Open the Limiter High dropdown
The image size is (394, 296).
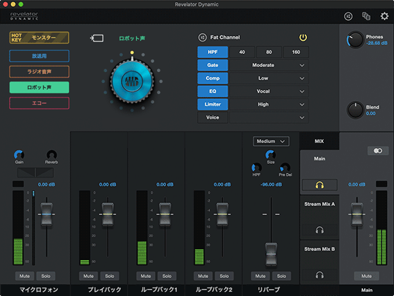269,104
